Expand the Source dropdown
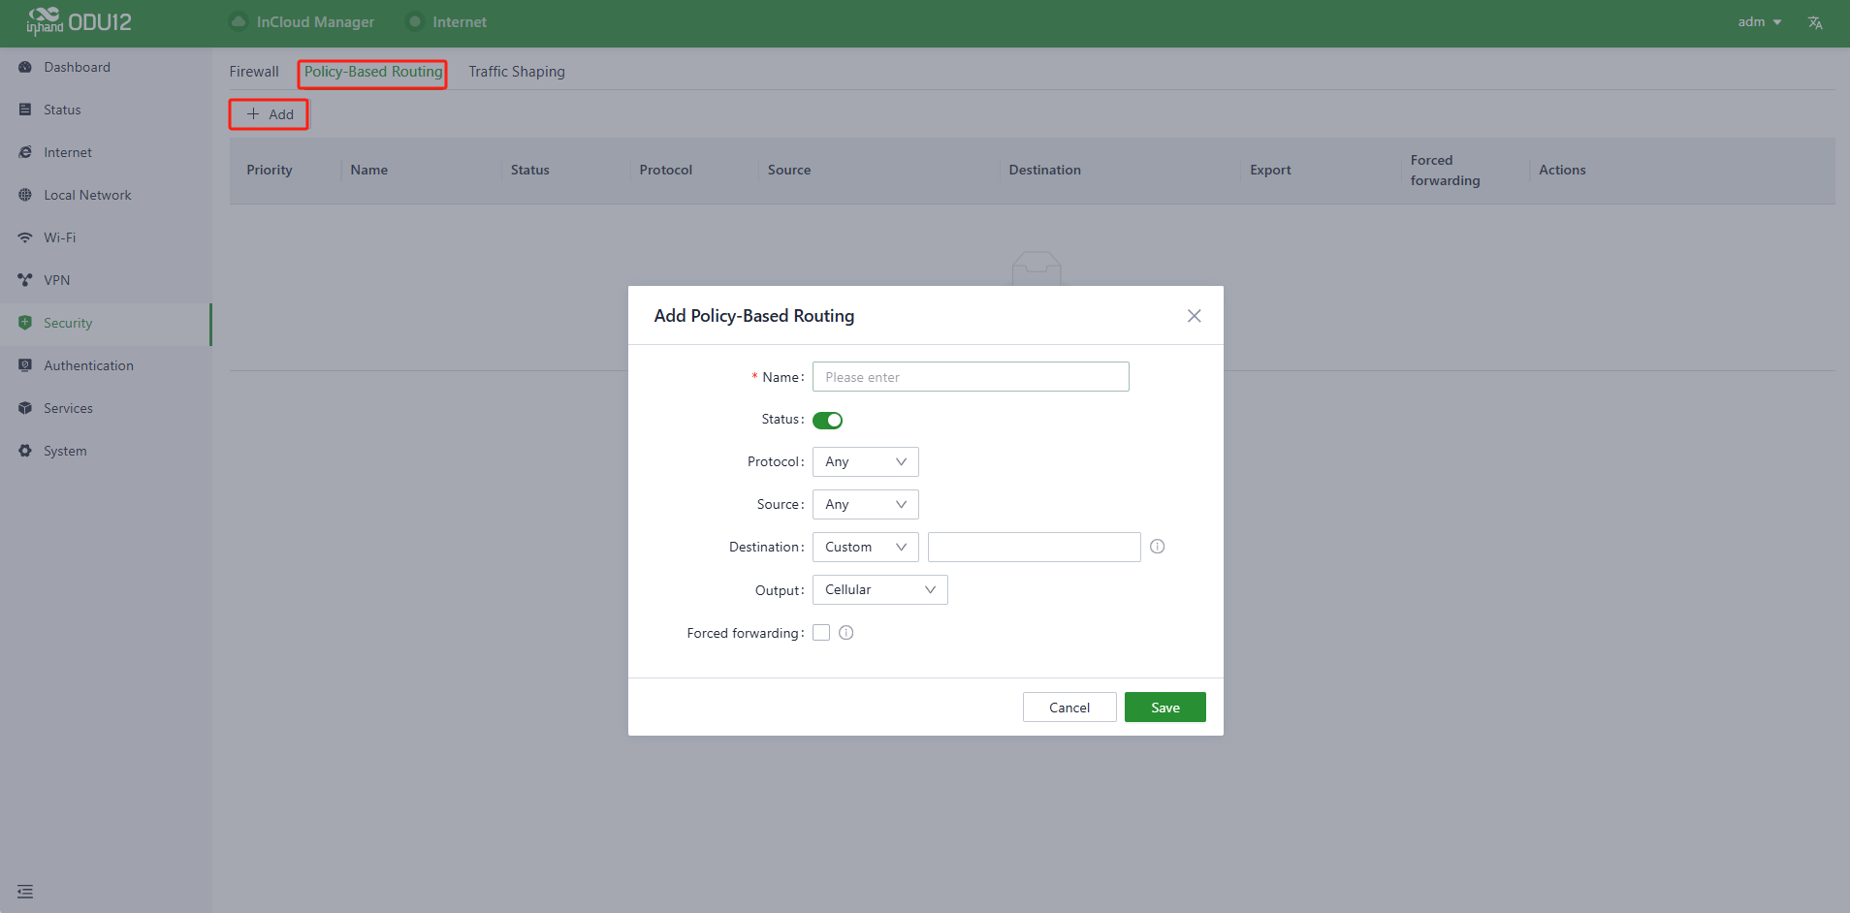The width and height of the screenshot is (1850, 913). [x=865, y=505]
